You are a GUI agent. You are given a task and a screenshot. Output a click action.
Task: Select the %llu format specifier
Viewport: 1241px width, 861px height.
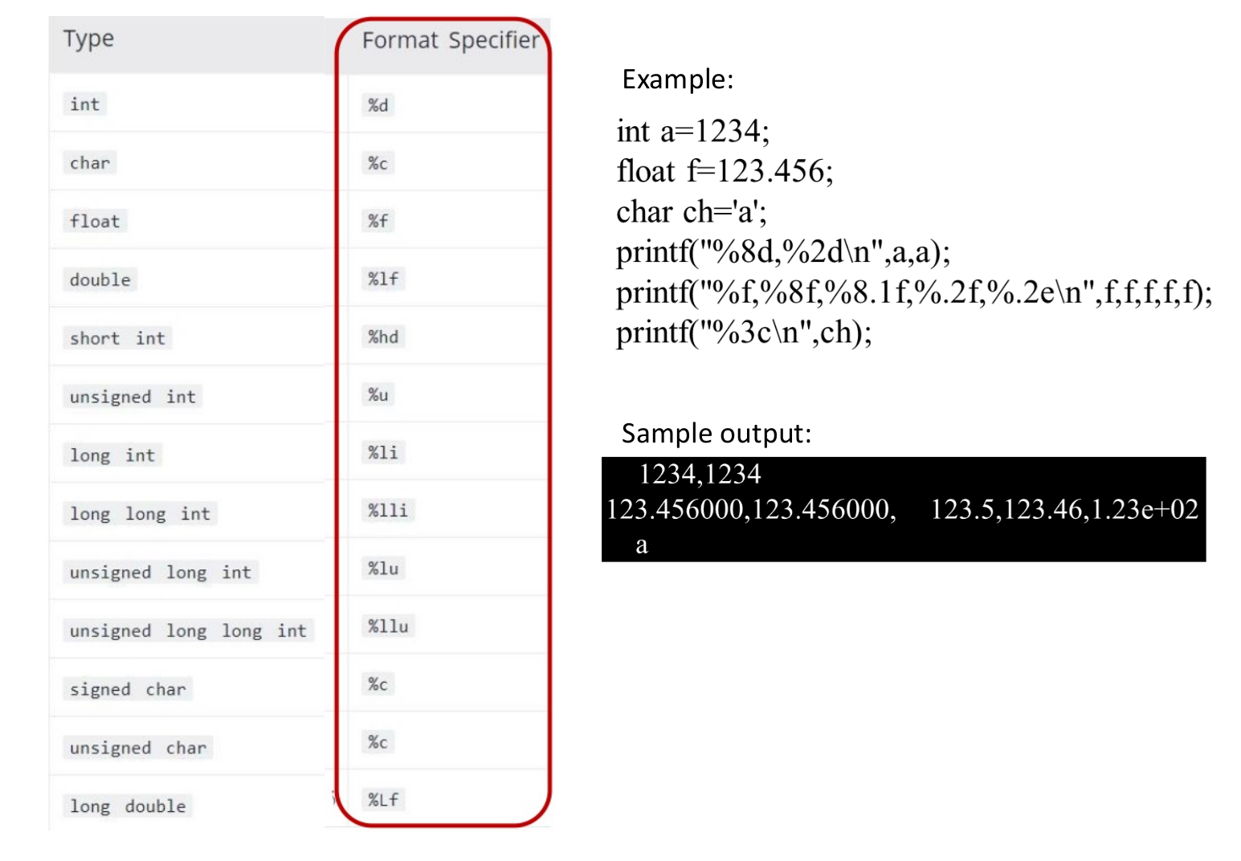pos(389,626)
